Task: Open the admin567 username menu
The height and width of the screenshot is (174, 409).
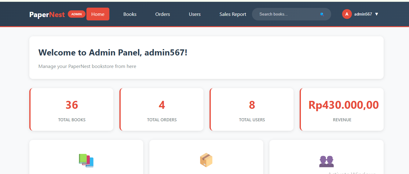Action: click(x=363, y=14)
